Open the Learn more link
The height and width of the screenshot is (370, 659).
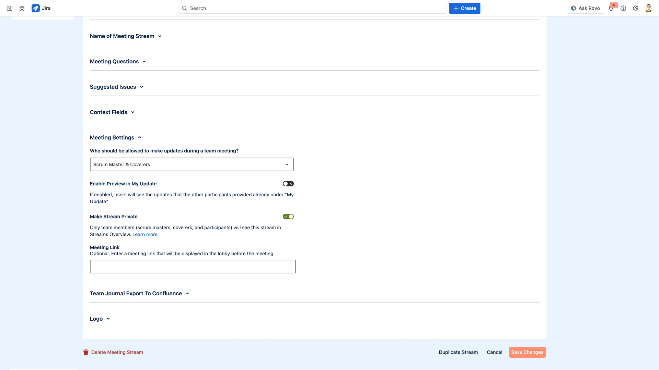point(145,234)
